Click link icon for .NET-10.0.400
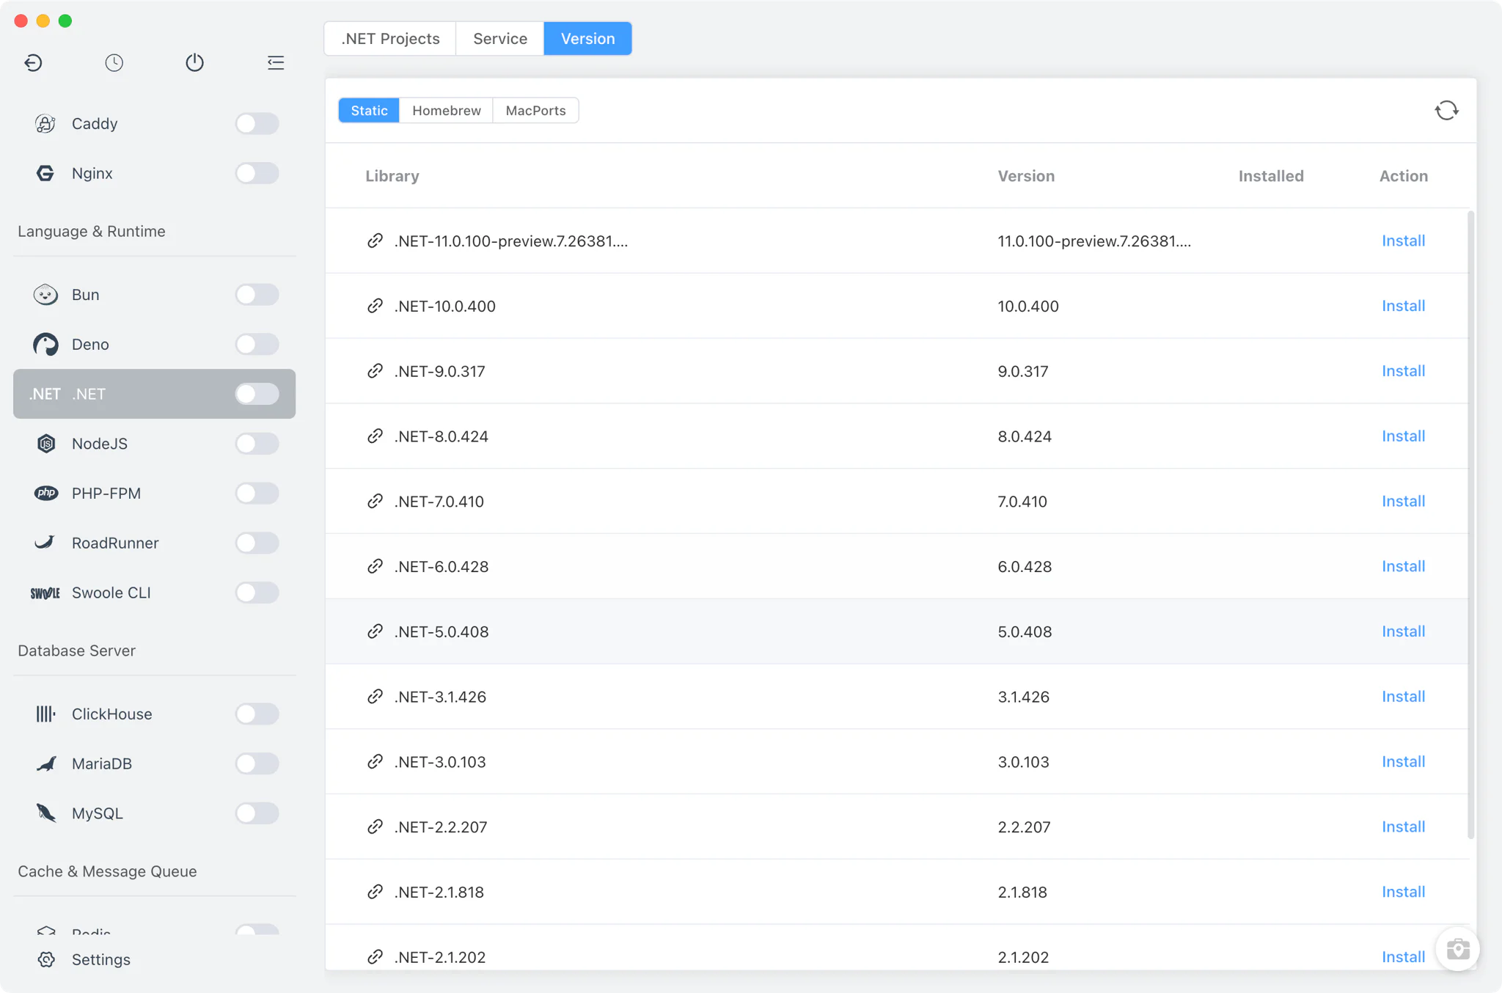The width and height of the screenshot is (1502, 993). pyautogui.click(x=375, y=306)
